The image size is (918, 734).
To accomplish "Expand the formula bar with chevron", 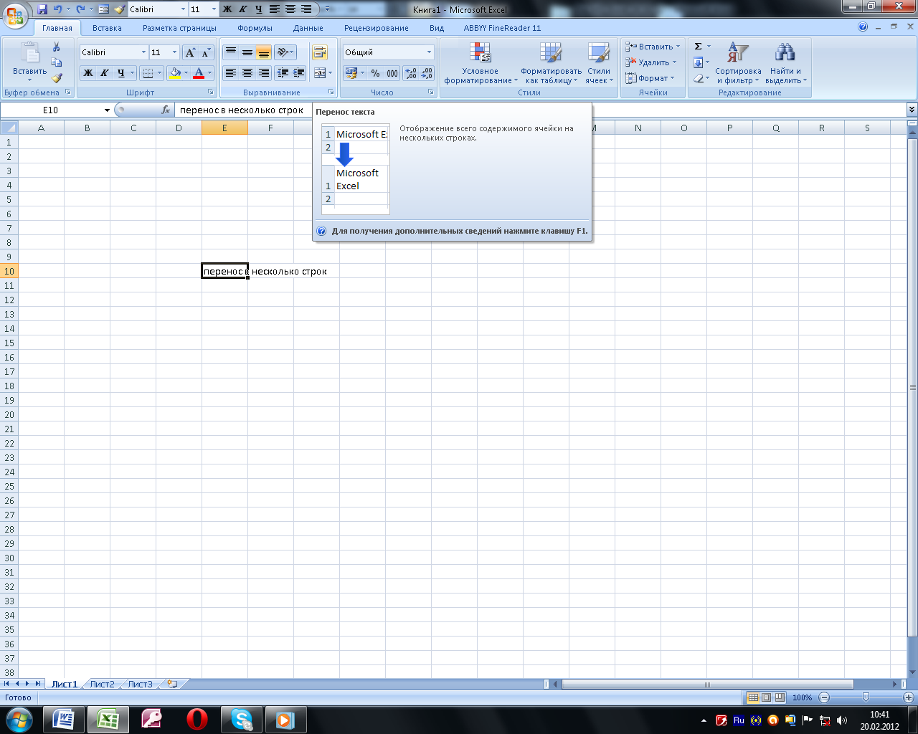I will (x=912, y=110).
